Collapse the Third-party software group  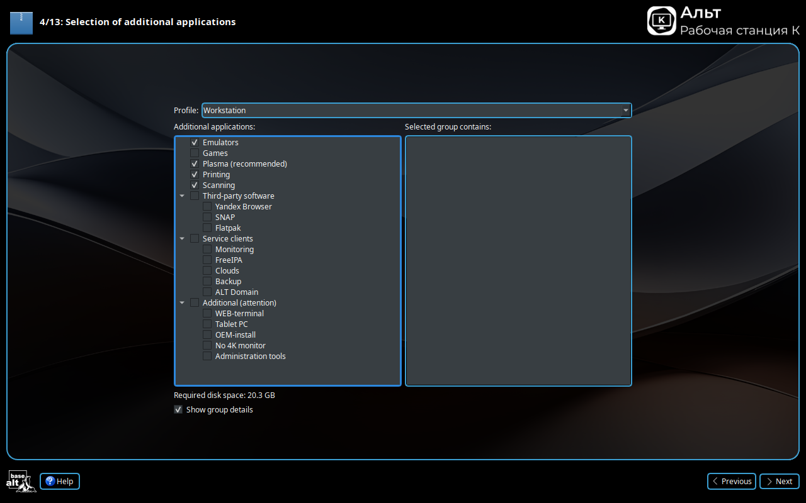coord(182,196)
